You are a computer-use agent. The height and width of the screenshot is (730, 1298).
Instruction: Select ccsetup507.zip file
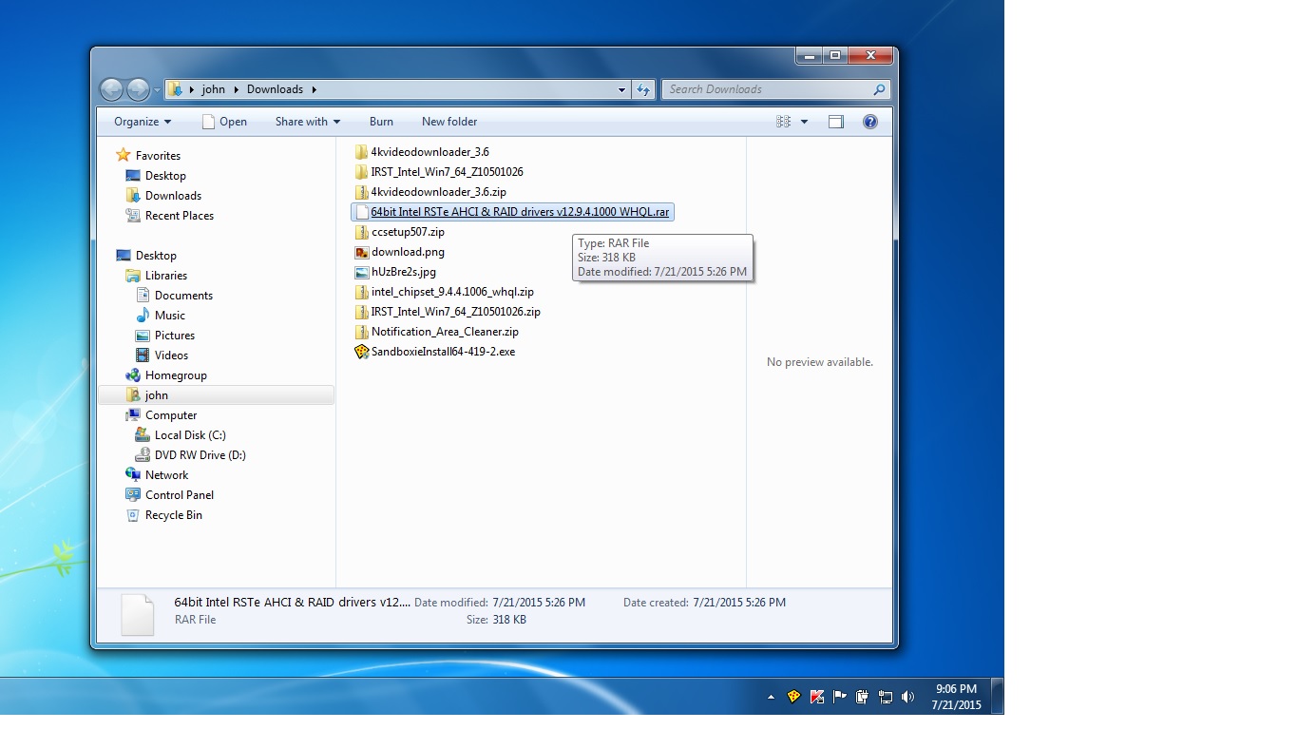tap(408, 232)
